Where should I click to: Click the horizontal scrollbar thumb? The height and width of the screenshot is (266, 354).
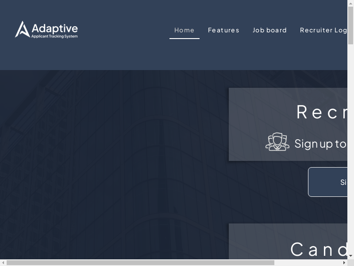click(140, 262)
